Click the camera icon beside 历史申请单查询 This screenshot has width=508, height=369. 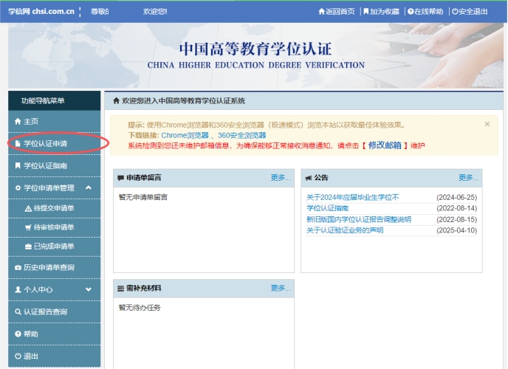pyautogui.click(x=18, y=267)
